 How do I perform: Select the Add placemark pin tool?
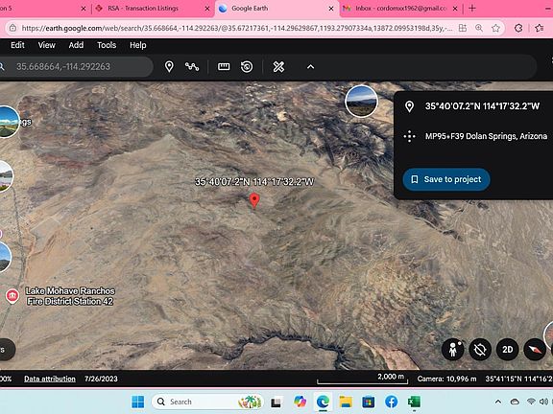click(169, 66)
